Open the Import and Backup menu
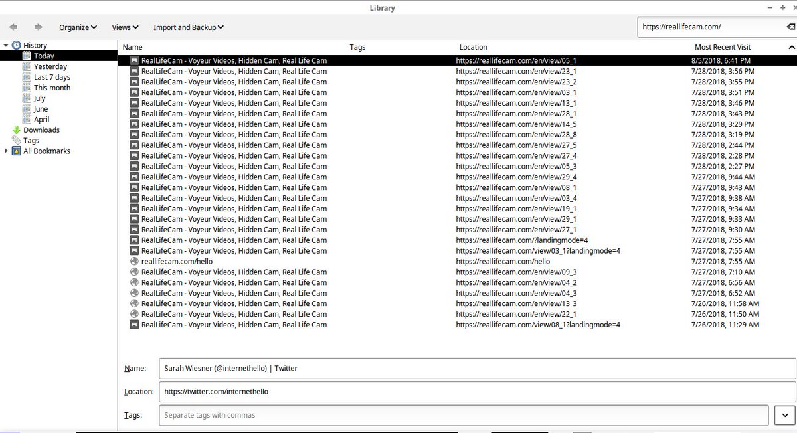The width and height of the screenshot is (797, 433). tap(188, 27)
